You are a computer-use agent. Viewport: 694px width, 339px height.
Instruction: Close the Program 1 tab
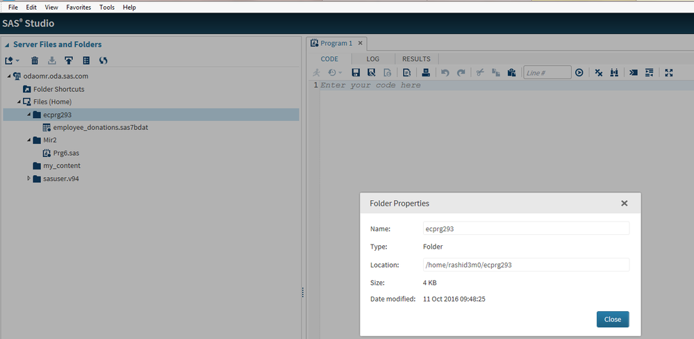[361, 43]
